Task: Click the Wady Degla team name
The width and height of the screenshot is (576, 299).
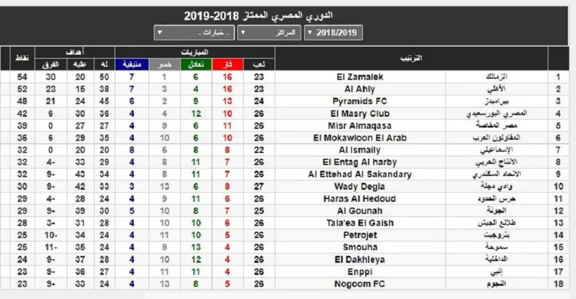Action: click(360, 186)
